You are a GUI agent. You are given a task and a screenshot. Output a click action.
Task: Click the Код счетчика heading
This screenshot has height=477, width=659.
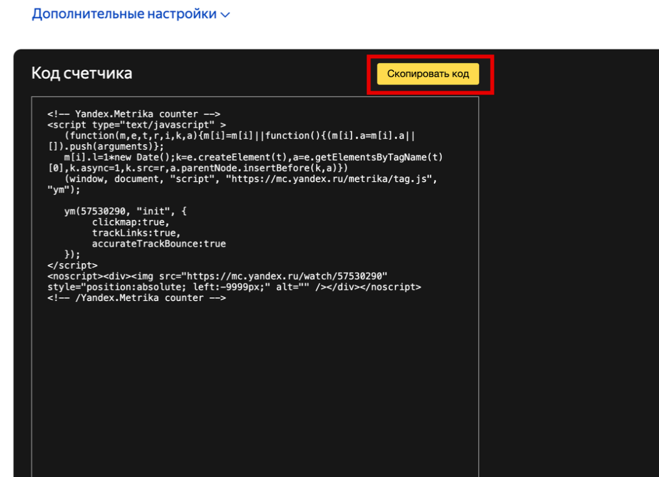click(x=82, y=73)
